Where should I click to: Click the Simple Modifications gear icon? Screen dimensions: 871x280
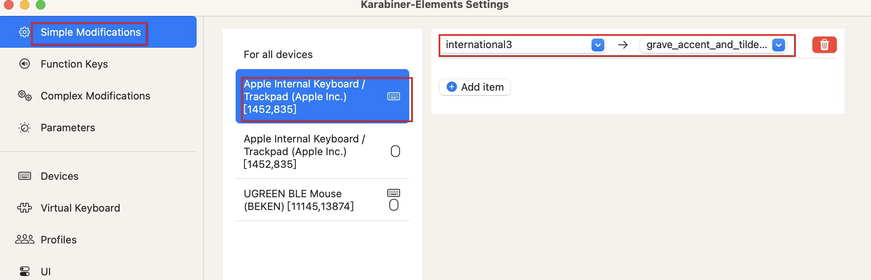click(24, 32)
